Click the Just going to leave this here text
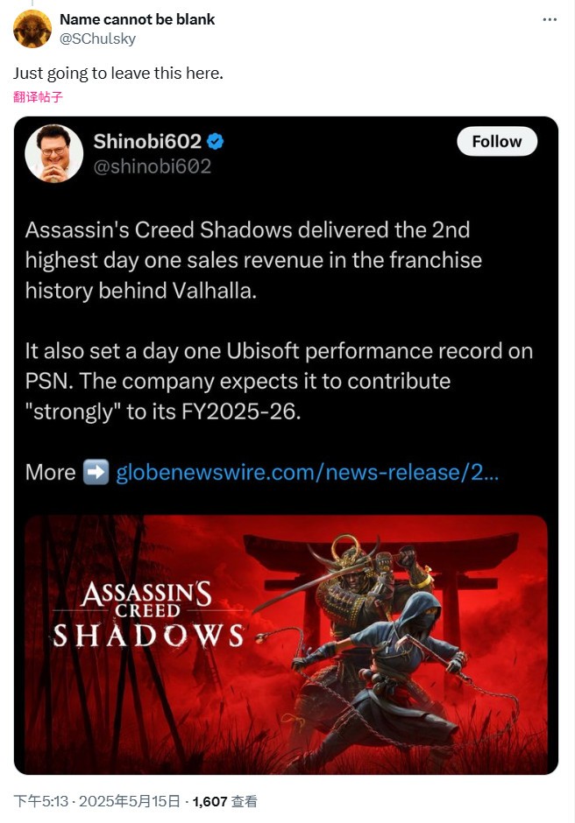Viewport: 575px width, 823px height. 118,73
